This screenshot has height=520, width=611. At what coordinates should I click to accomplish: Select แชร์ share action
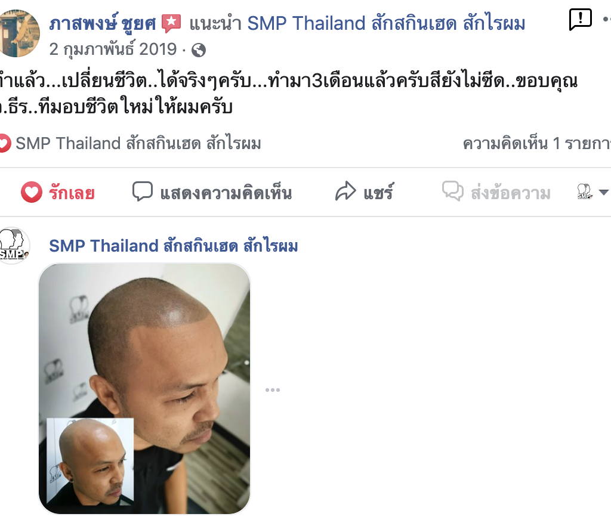pyautogui.click(x=365, y=192)
